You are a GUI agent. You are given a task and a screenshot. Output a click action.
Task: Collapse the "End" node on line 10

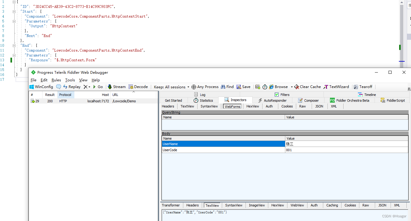click(14, 46)
